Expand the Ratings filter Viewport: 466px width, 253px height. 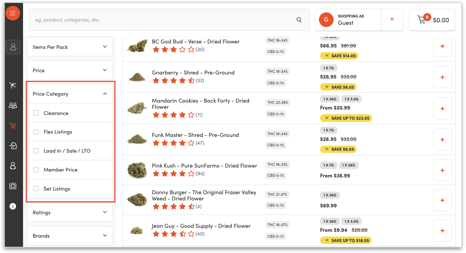pyautogui.click(x=69, y=212)
